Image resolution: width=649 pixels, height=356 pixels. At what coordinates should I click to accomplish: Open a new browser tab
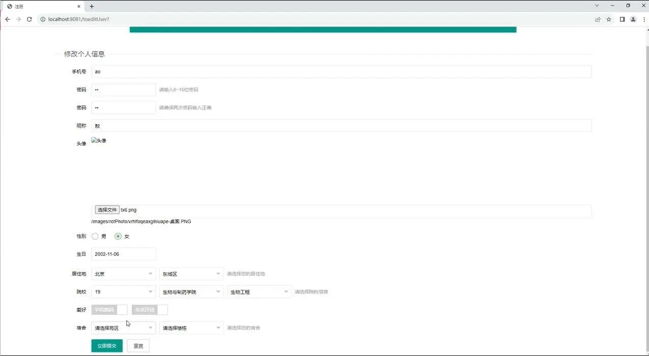tap(91, 6)
